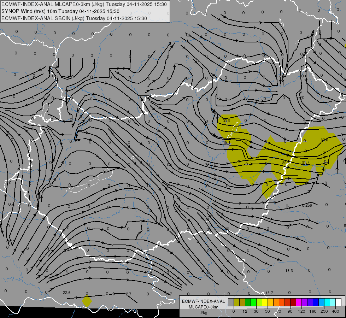
Task: Click the dark red legend swatch
Action: pyautogui.click(x=293, y=302)
